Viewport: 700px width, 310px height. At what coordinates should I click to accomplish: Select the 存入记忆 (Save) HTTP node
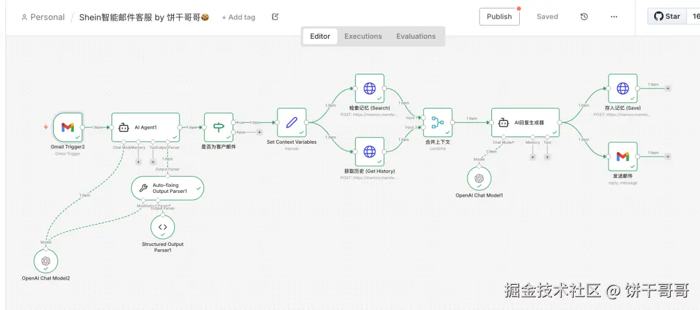(622, 88)
